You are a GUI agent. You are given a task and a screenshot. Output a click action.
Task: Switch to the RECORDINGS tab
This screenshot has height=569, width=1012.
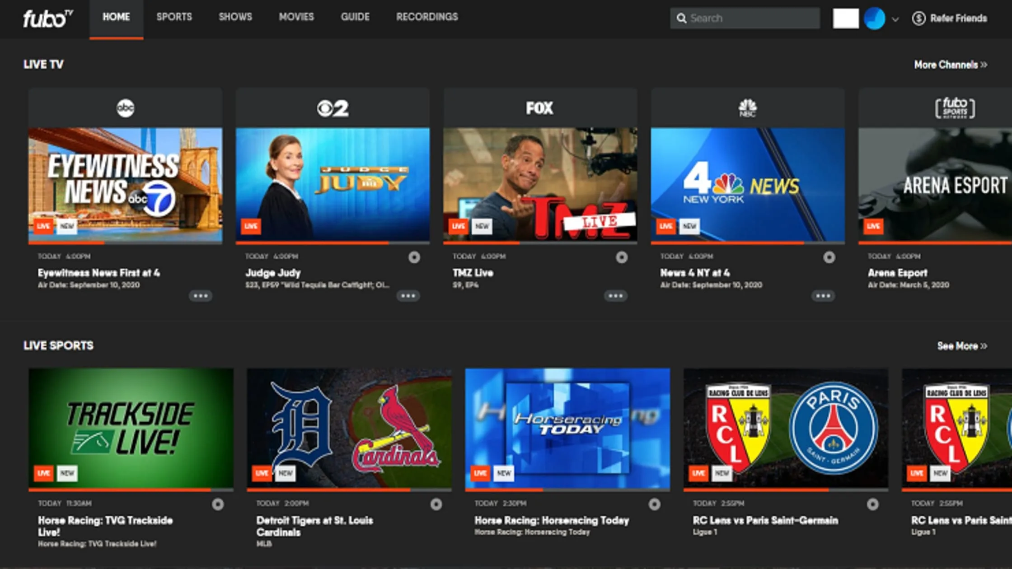point(426,17)
